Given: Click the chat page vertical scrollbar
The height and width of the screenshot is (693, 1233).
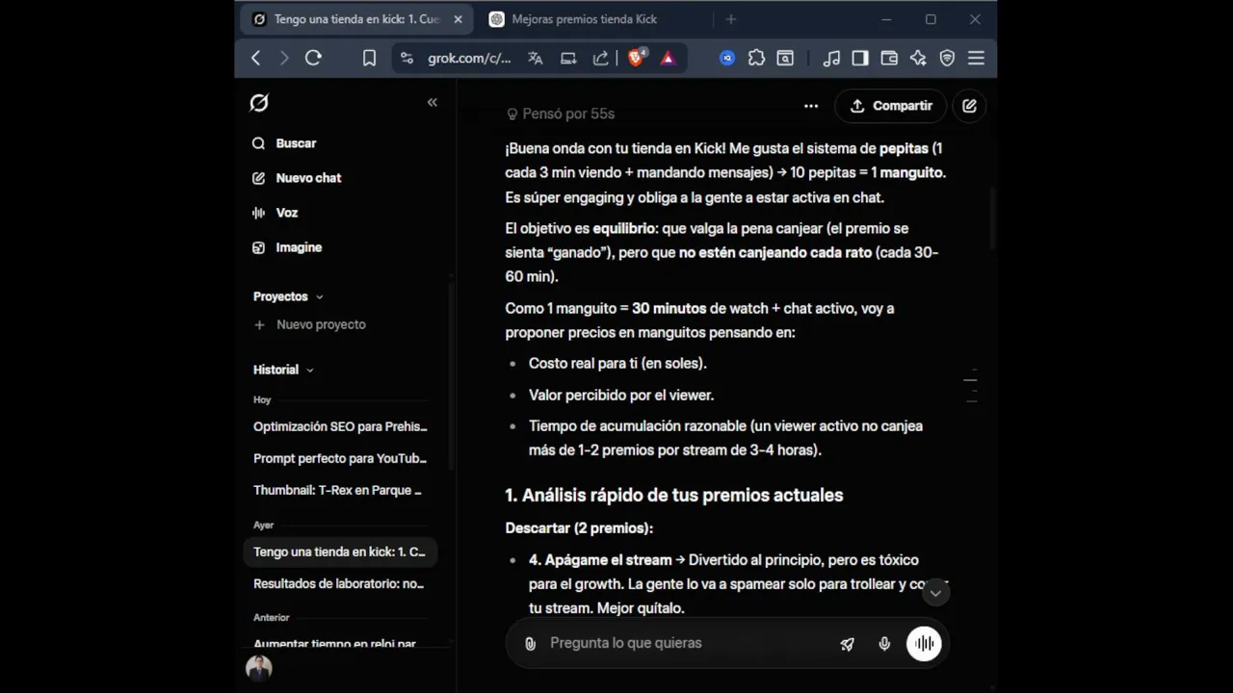Looking at the screenshot, I should click(x=992, y=218).
